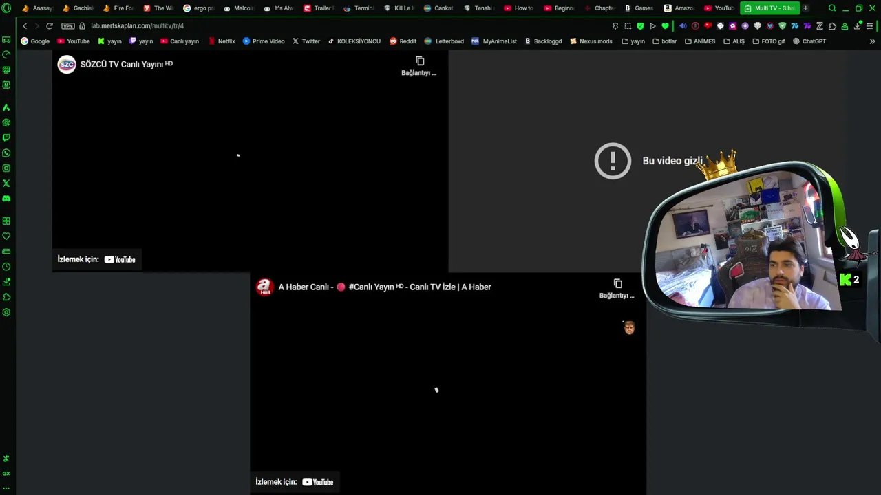Watch SÖZCÜ TV on YouTube logo
Image resolution: width=881 pixels, height=495 pixels.
click(x=120, y=259)
